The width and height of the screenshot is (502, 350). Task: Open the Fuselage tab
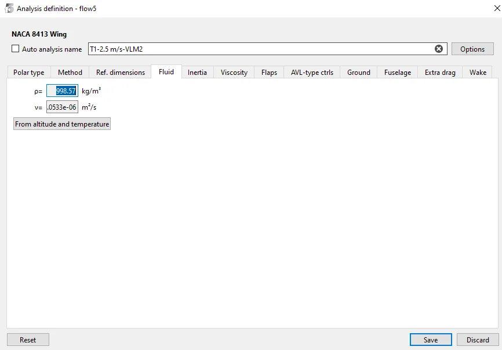[398, 73]
